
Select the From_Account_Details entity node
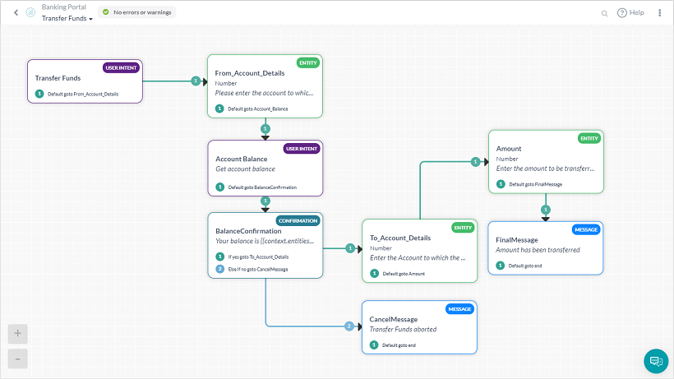(x=265, y=86)
